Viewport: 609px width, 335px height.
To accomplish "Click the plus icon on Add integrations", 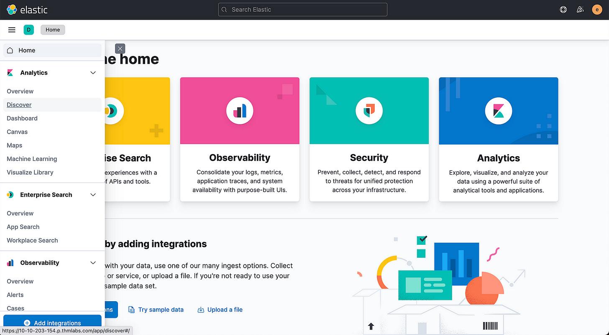I will 27,323.
